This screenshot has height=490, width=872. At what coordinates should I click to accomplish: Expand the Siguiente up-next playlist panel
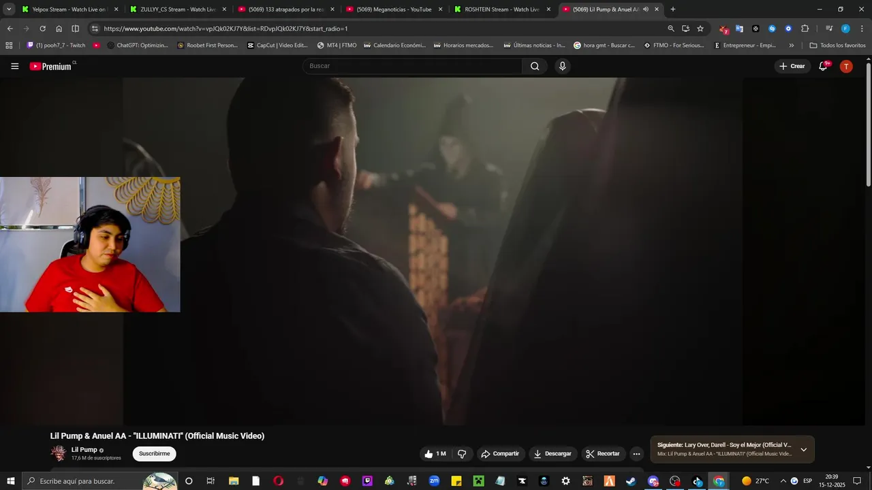(803, 450)
